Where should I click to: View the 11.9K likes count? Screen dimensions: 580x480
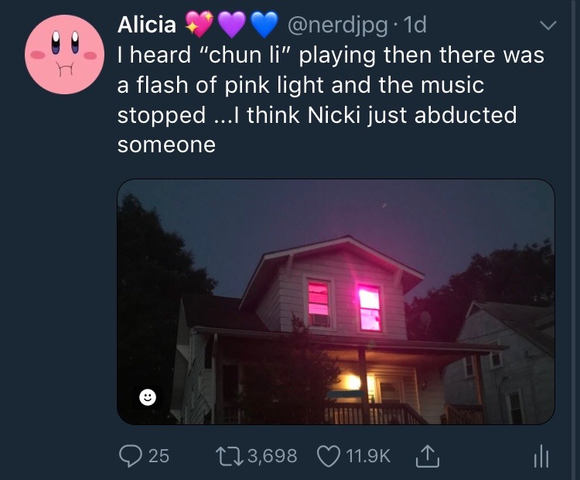368,455
